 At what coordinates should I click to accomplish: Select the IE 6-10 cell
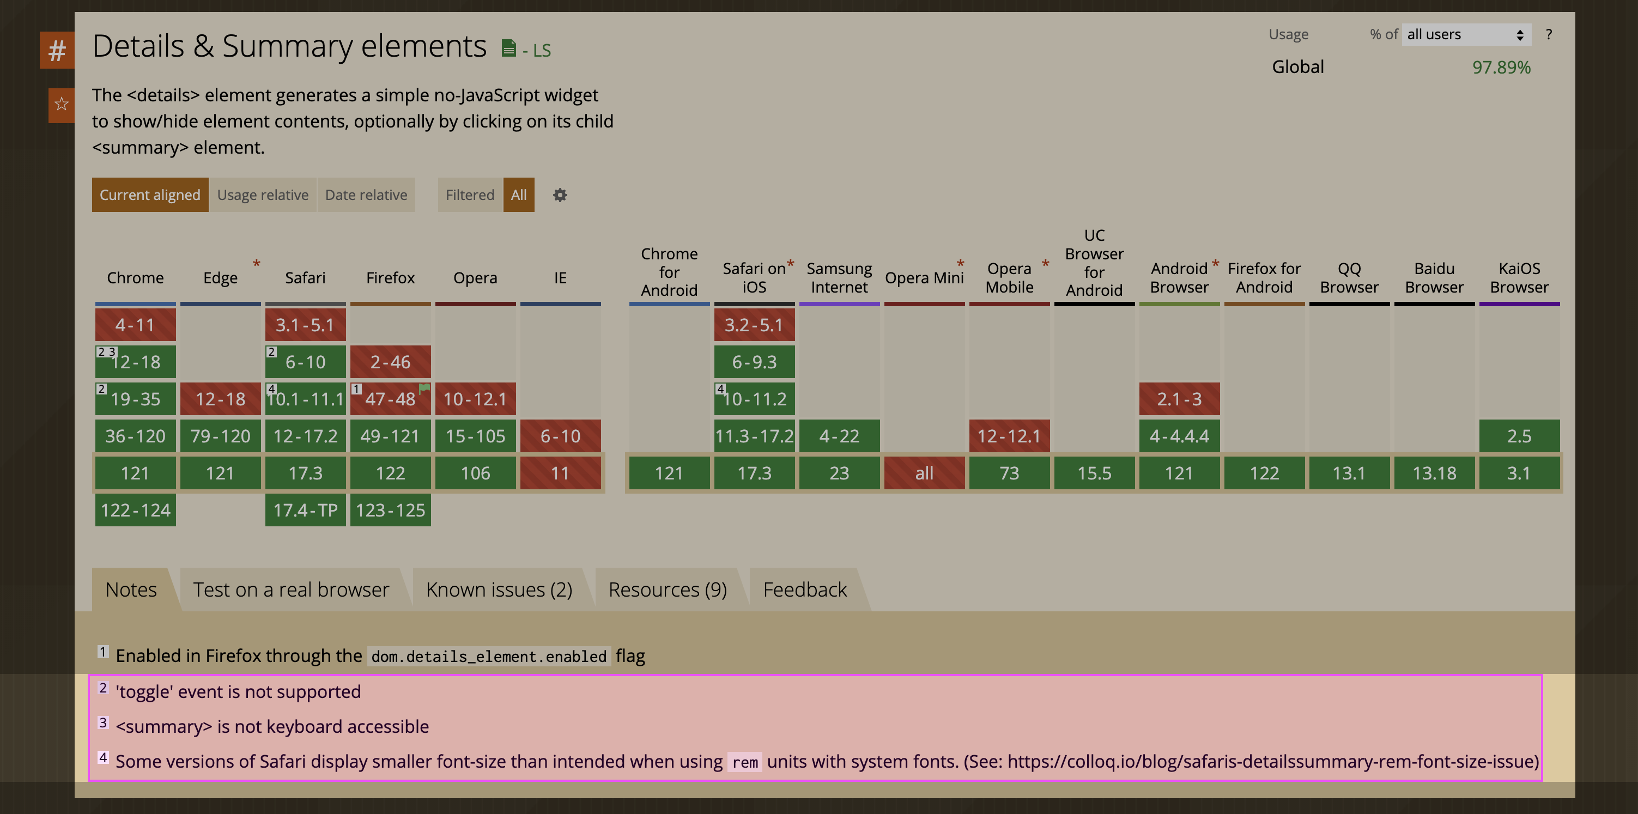point(560,436)
